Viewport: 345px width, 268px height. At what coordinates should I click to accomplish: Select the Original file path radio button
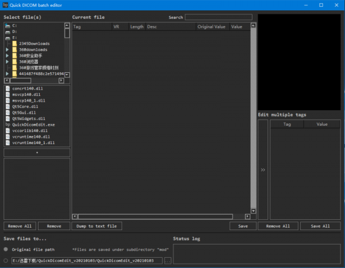[x=6, y=249]
